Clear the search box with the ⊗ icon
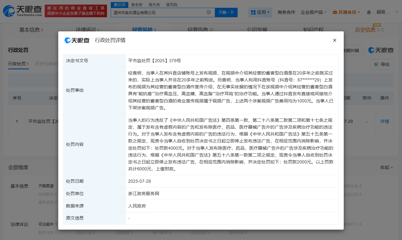Viewport: 402px width, 240px height. pyautogui.click(x=209, y=12)
